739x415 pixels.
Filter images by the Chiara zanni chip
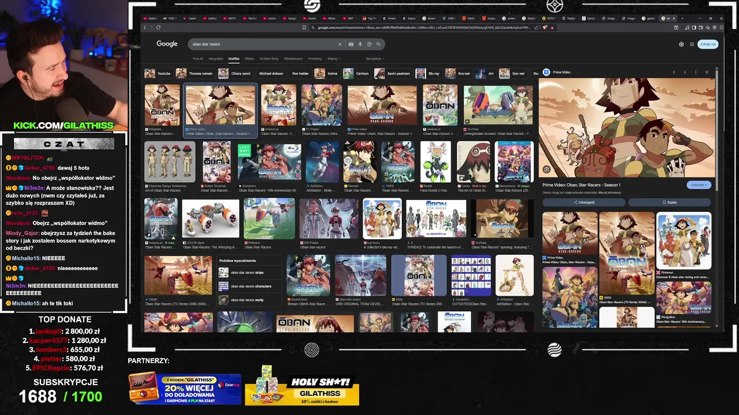pyautogui.click(x=236, y=73)
